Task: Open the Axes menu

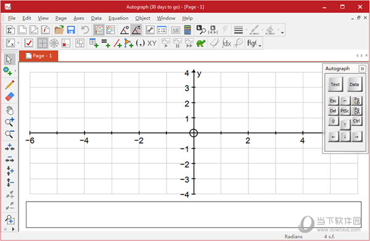Action: pos(78,18)
